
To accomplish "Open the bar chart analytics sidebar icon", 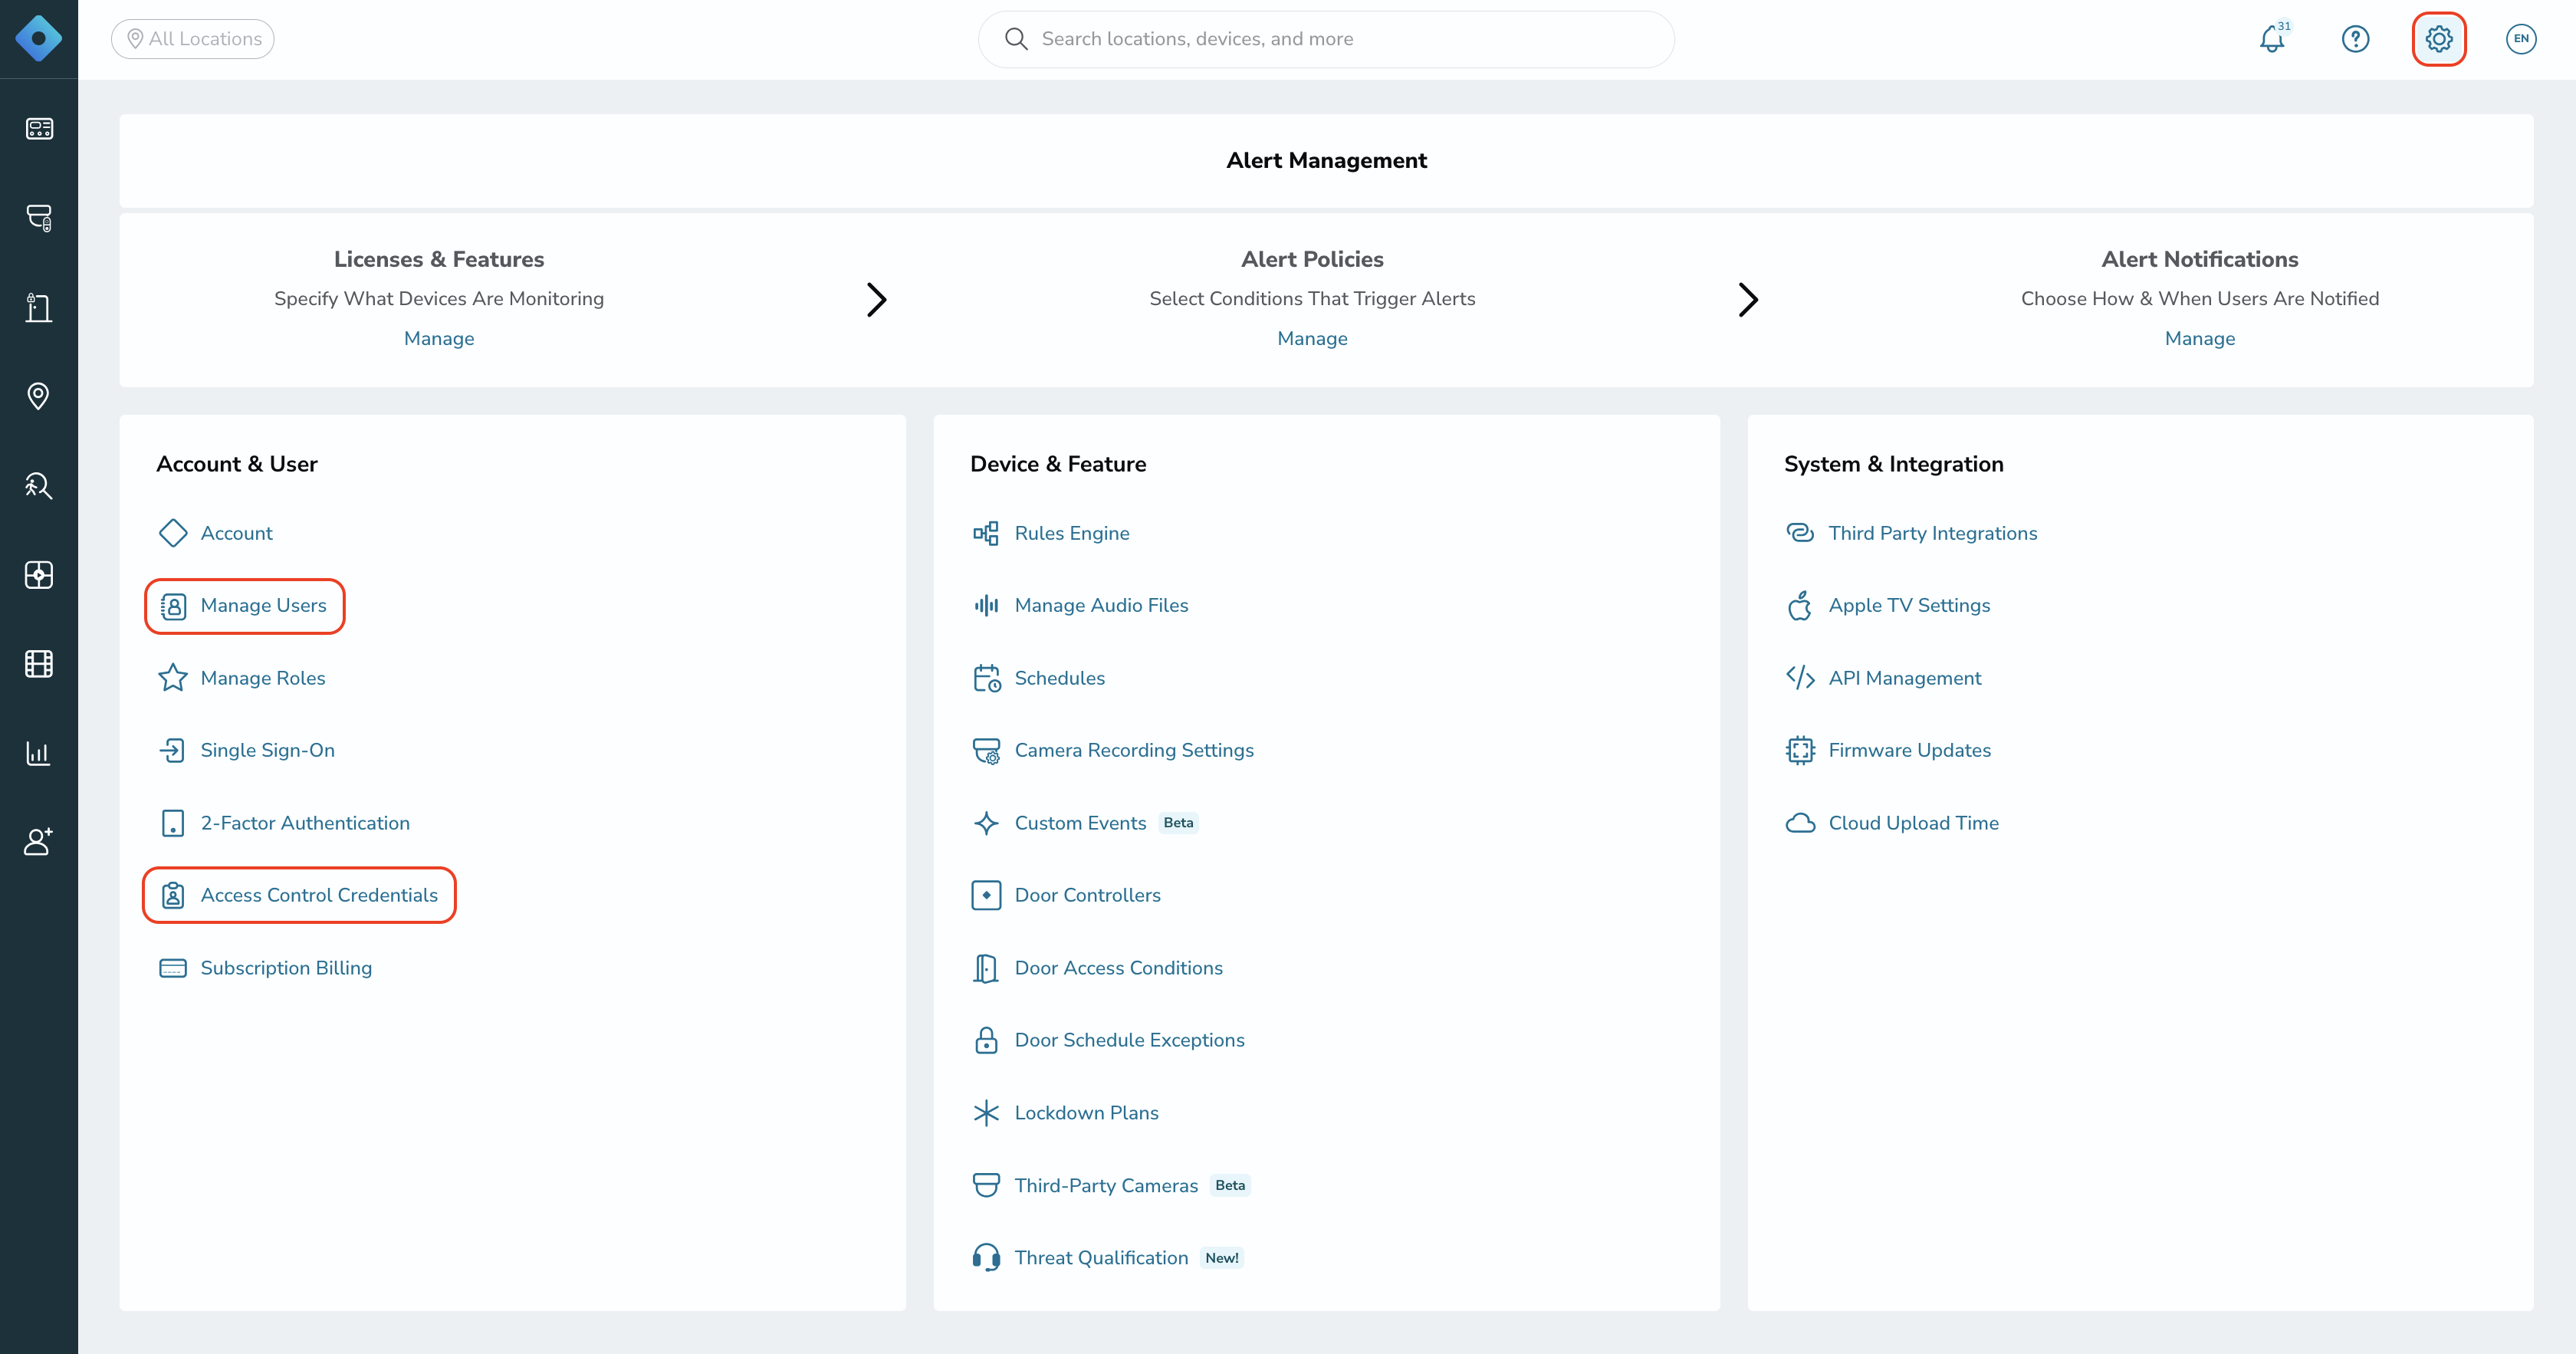I will point(38,753).
